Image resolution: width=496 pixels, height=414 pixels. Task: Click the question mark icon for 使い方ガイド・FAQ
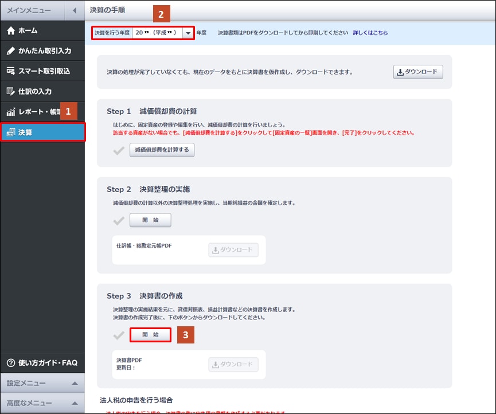(x=10, y=363)
